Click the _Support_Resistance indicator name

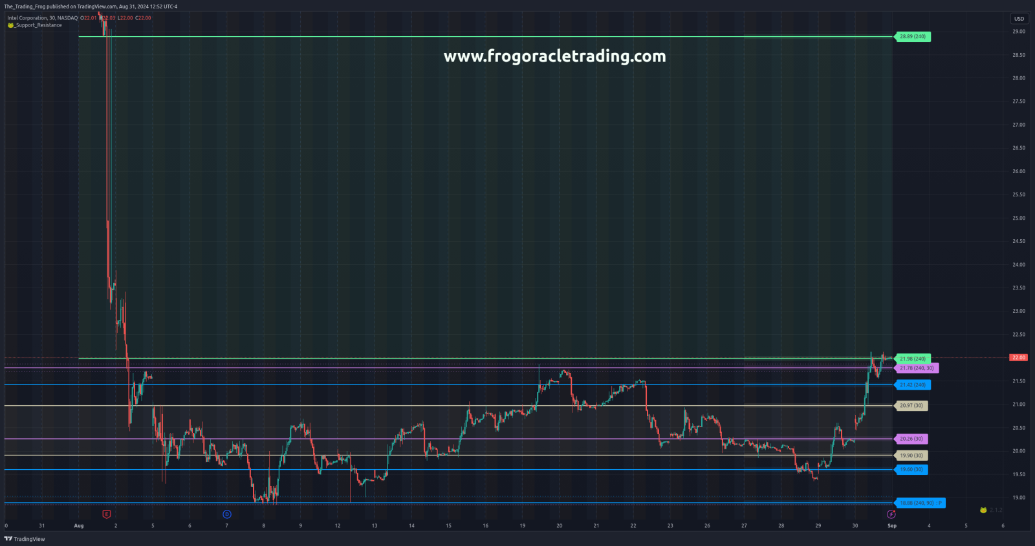coord(38,25)
